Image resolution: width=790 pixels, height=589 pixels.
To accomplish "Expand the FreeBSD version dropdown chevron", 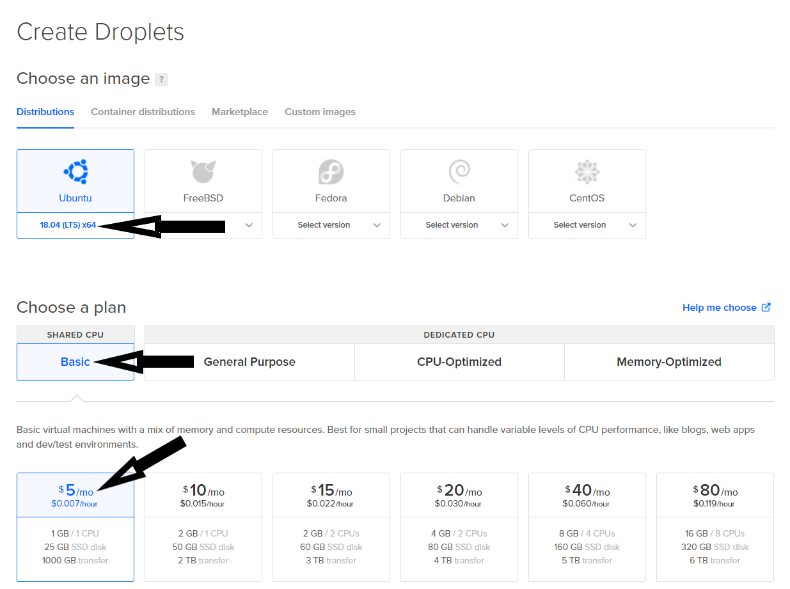I will point(249,225).
